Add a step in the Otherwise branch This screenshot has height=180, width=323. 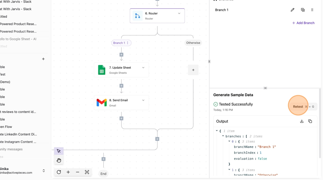pos(193,70)
